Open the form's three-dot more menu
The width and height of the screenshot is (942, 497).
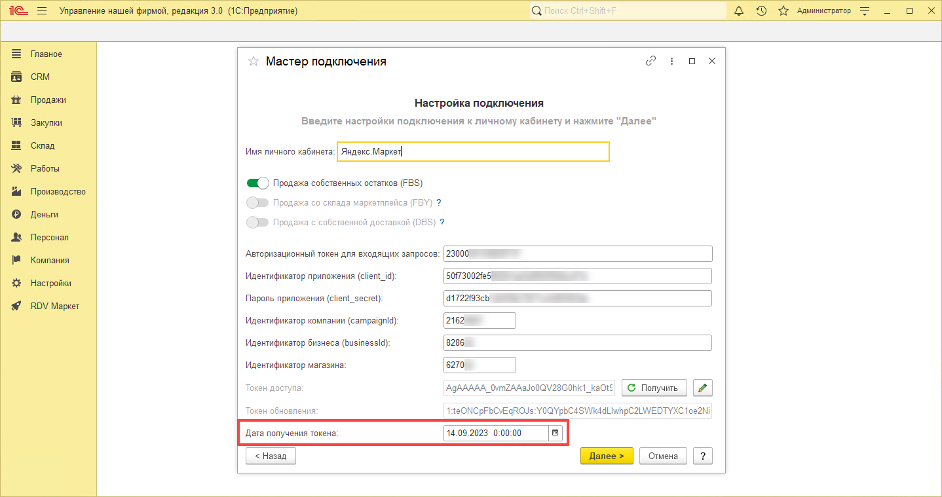671,61
